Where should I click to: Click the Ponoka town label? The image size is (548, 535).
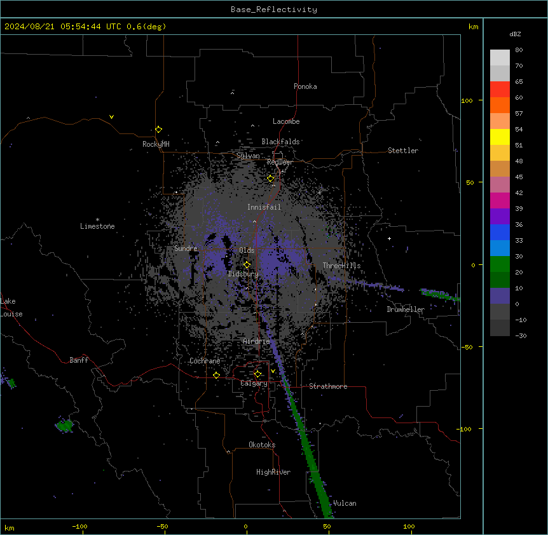pyautogui.click(x=305, y=86)
